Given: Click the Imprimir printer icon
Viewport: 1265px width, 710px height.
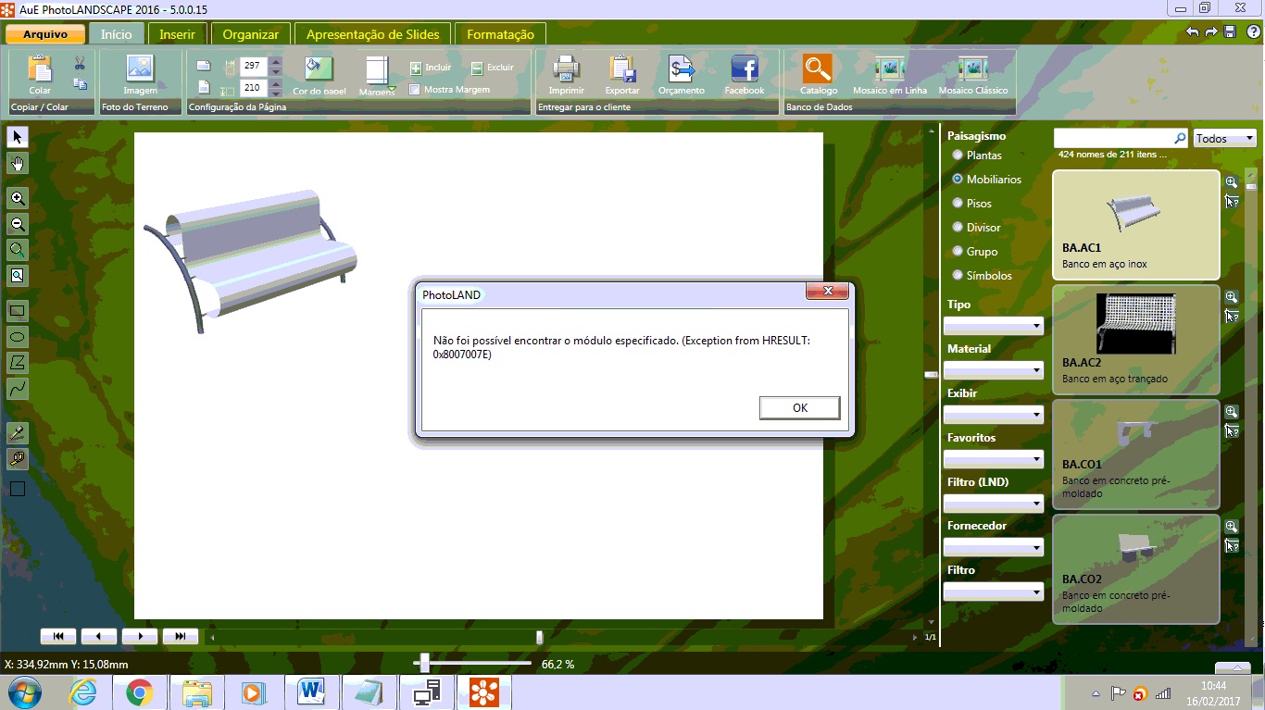Looking at the screenshot, I should [566, 69].
